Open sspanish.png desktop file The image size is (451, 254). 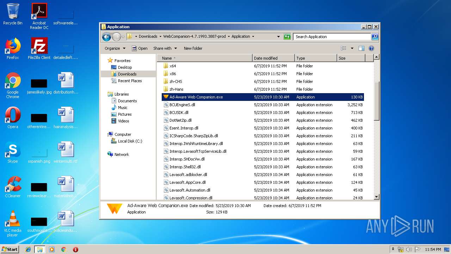pyautogui.click(x=39, y=155)
